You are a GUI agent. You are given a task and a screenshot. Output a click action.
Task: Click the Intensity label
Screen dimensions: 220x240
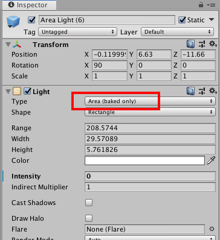(x=26, y=176)
